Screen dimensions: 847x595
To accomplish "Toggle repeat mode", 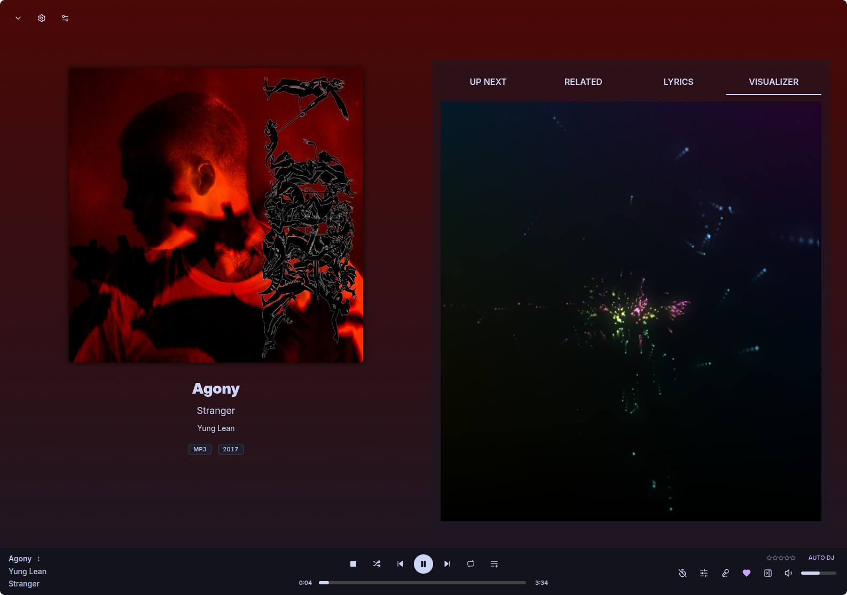I will (470, 564).
